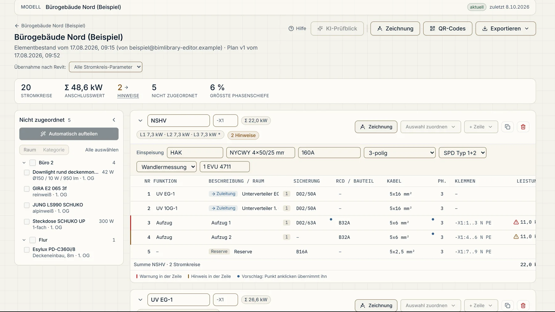
Task: Open the QR-Codes button
Action: tap(448, 28)
